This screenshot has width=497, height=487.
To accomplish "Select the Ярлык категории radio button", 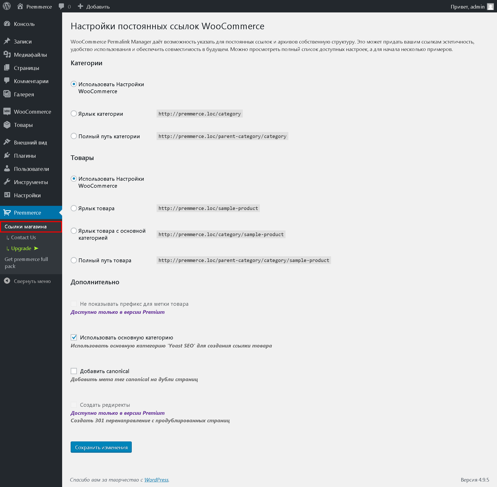I will tap(74, 113).
